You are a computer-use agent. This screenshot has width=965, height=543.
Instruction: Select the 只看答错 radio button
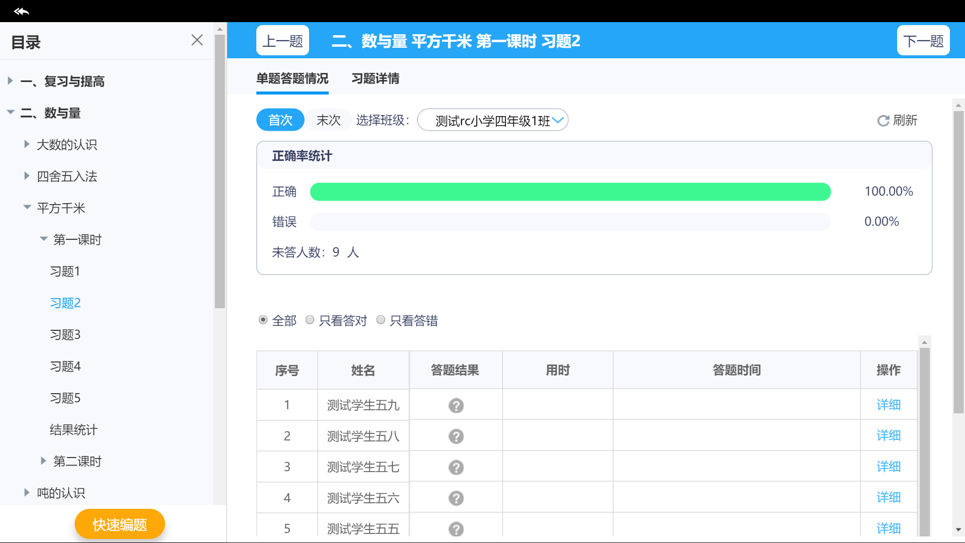tap(381, 320)
